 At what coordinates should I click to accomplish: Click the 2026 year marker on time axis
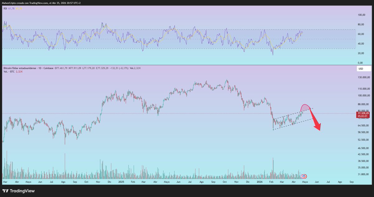pos(259,181)
